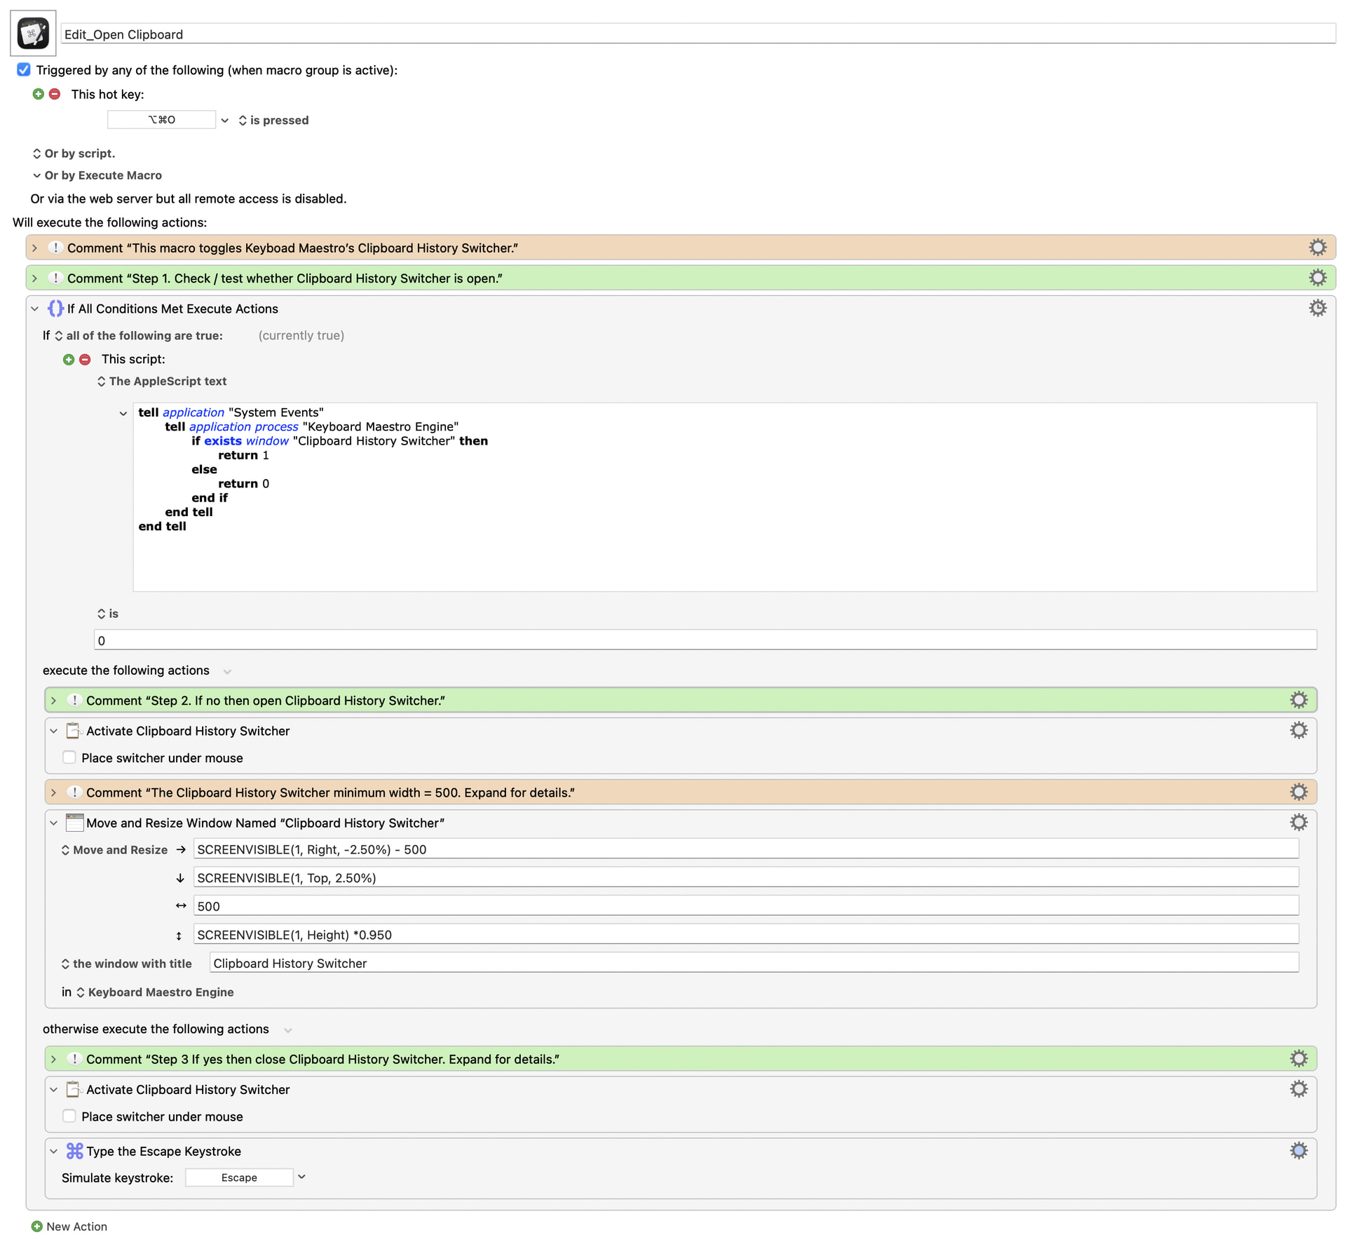Remove hot key trigger with red minus
The width and height of the screenshot is (1346, 1242).
(x=55, y=94)
